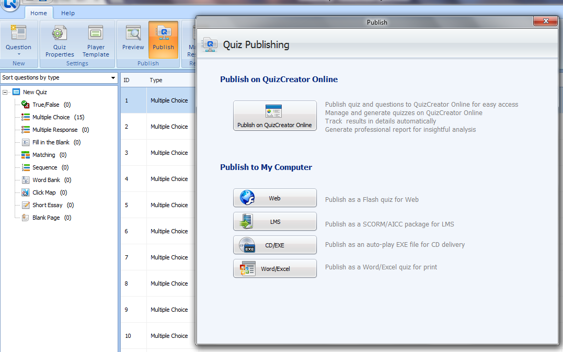
Task: Select Short Essay (0) in the tree
Action: (x=53, y=205)
